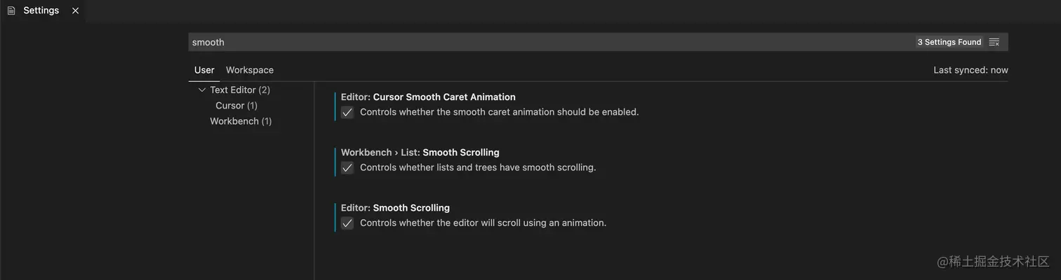Click the Workbench › List: Smooth Scrolling heading
Image resolution: width=1061 pixels, height=280 pixels.
[420, 153]
